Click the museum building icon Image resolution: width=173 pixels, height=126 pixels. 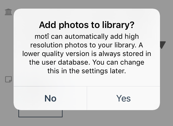coord(8,12)
